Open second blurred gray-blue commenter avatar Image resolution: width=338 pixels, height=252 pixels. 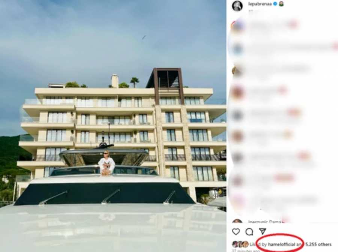point(237,49)
